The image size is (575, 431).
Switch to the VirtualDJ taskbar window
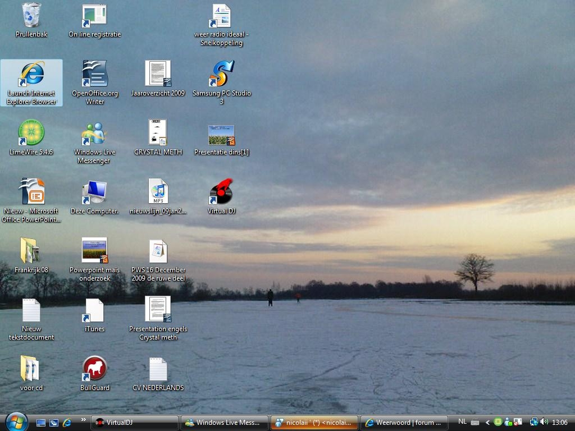coord(134,423)
